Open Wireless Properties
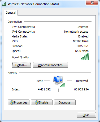Viewport: 100px width, 122px height. [x=50, y=65]
